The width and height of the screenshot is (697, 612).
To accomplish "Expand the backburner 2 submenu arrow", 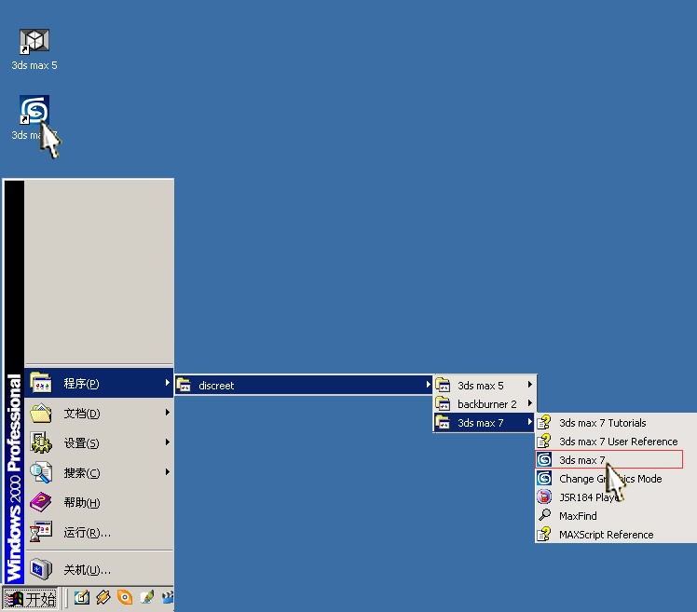I will 530,402.
